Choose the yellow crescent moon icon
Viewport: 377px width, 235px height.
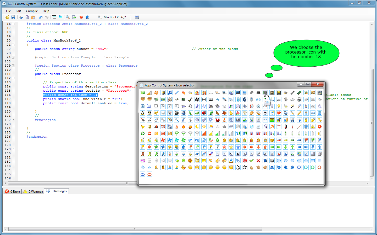point(197,127)
